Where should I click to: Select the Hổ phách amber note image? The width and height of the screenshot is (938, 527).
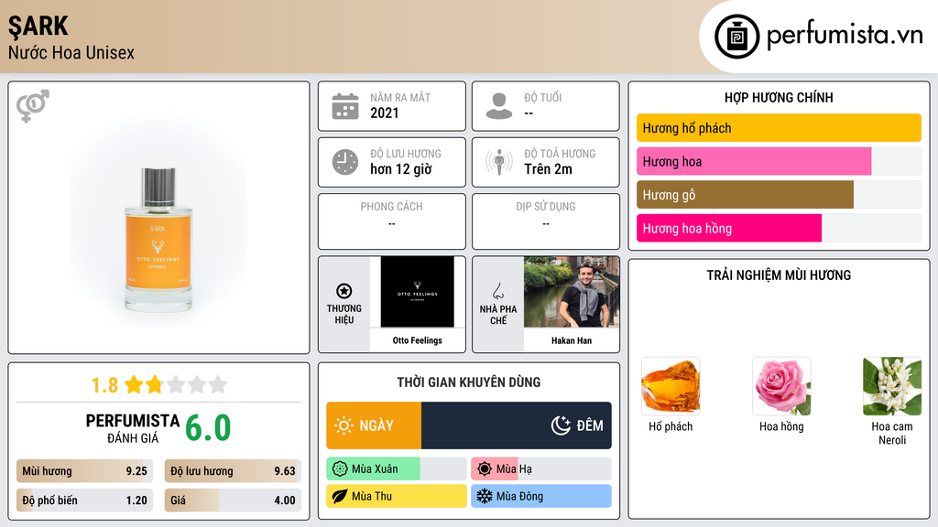coord(671,387)
